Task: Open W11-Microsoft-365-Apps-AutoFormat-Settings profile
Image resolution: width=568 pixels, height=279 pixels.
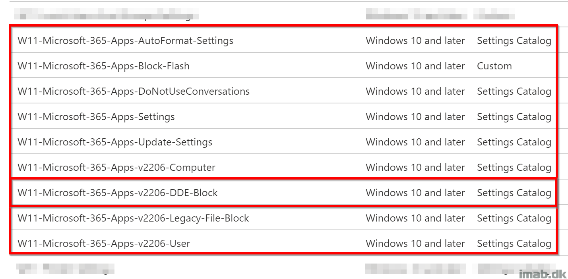Action: [x=125, y=40]
